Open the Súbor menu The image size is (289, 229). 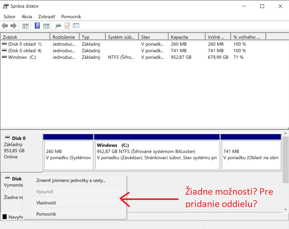10,17
